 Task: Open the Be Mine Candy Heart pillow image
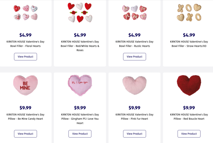(x=26, y=85)
